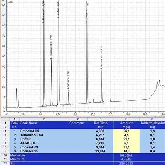Screen dimensions: 165x165
Task: Select column header B
Action: [44, 119]
